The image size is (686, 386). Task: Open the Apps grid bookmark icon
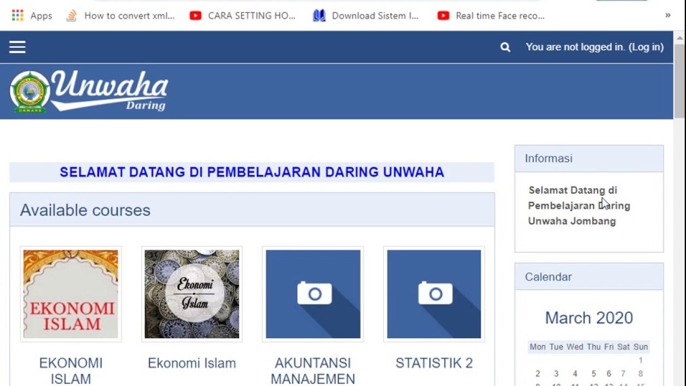pos(18,16)
